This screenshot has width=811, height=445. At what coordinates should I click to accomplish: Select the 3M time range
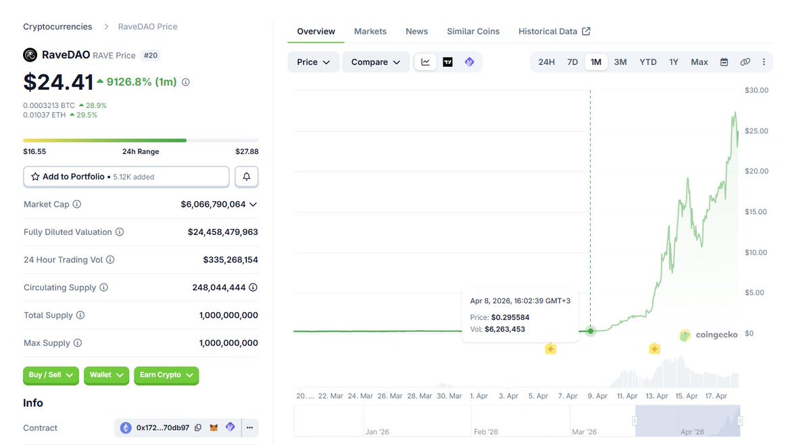[x=620, y=62]
